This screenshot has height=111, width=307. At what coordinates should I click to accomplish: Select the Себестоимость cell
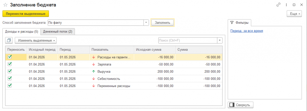click(x=112, y=79)
